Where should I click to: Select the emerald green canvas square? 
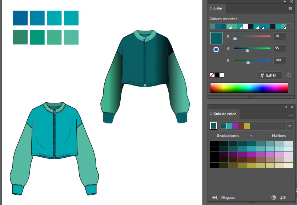point(37,37)
